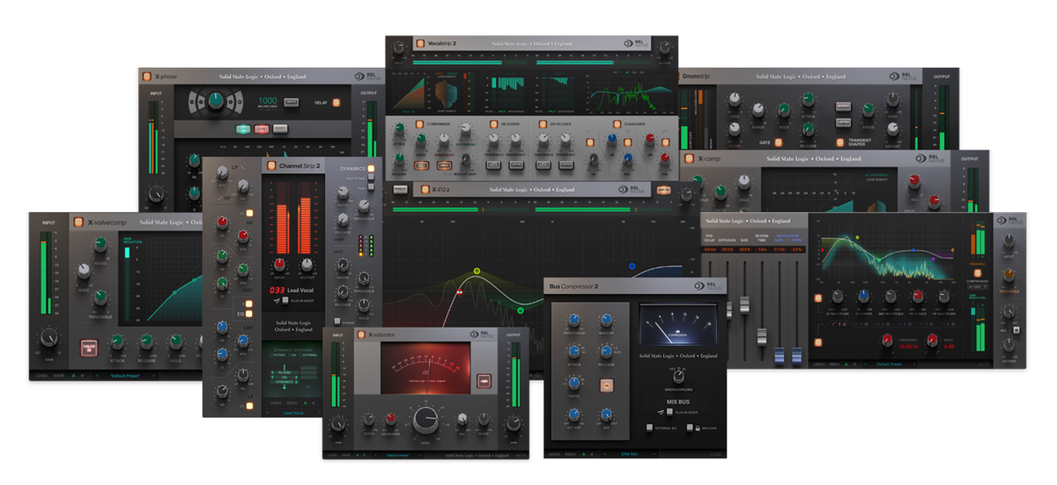Click the VALVE IN button in X-ValveComp
The height and width of the screenshot is (485, 1057).
(88, 346)
